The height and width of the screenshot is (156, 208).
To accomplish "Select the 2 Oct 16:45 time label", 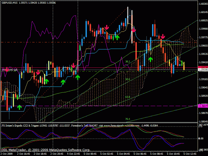I will (x=24, y=154).
